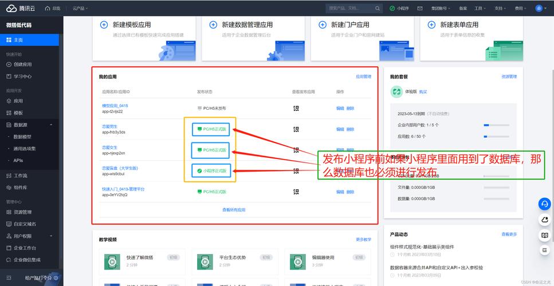The image size is (554, 286).
Task: Open the 集团账号 dropdown in top bar
Action: pos(441,9)
